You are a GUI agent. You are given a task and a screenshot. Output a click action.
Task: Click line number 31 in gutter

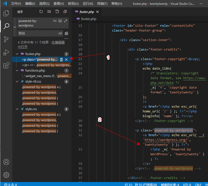pos(80,130)
